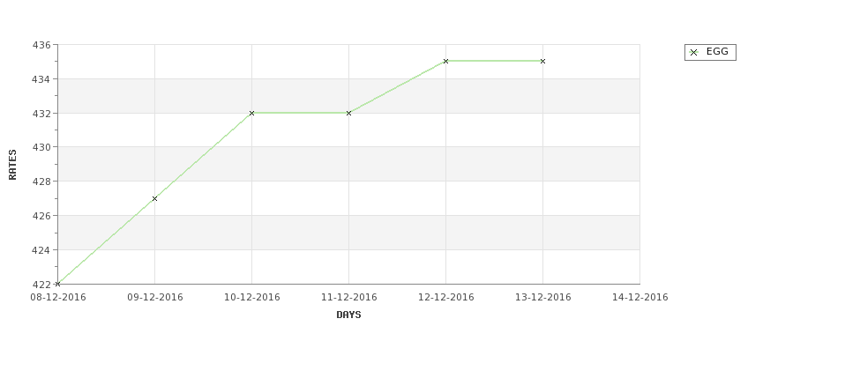Click the 09-12-2016 x-axis label
The image size is (860, 378).
pyautogui.click(x=155, y=297)
